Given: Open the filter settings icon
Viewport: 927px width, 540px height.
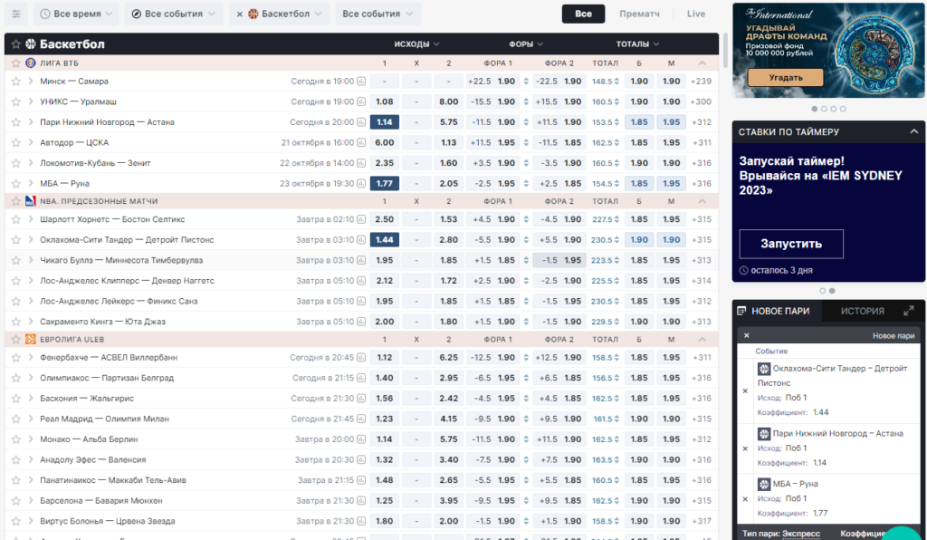Looking at the screenshot, I should tap(16, 14).
